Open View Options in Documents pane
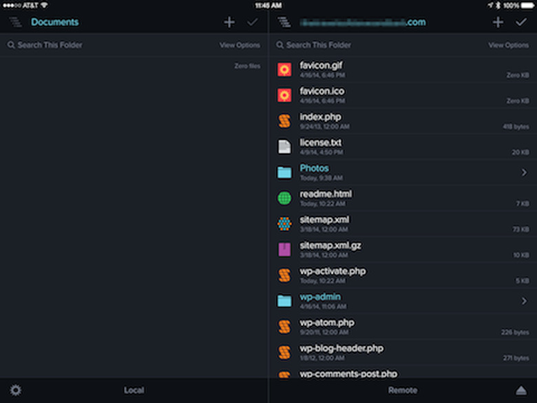The image size is (537, 403). pyautogui.click(x=240, y=45)
